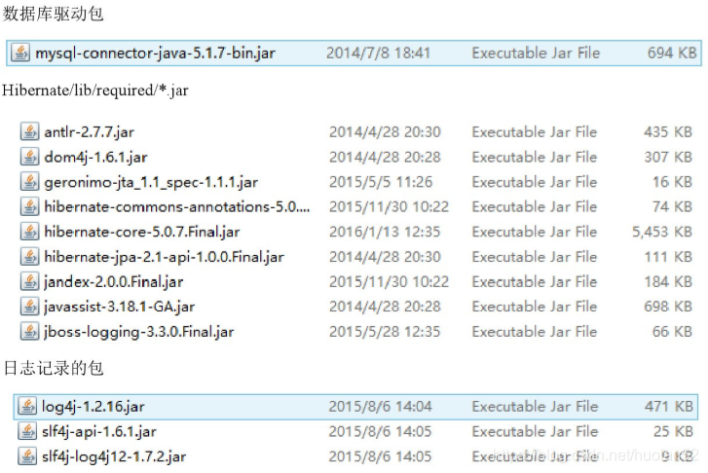
Task: Click size 435 KB of antlr jar
Action: (x=668, y=131)
